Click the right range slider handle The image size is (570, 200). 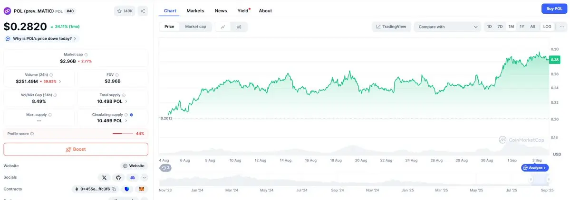coord(548,179)
